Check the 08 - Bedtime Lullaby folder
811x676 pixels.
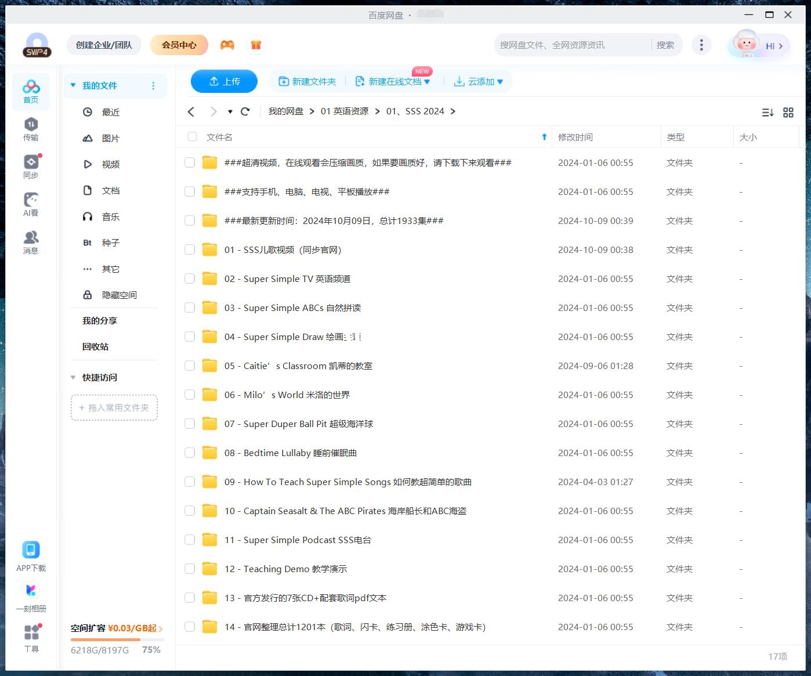190,453
